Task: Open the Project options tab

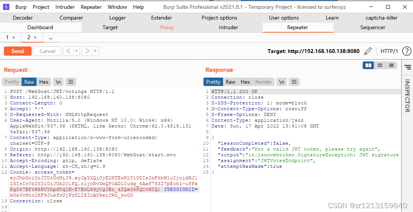Action: (219, 18)
